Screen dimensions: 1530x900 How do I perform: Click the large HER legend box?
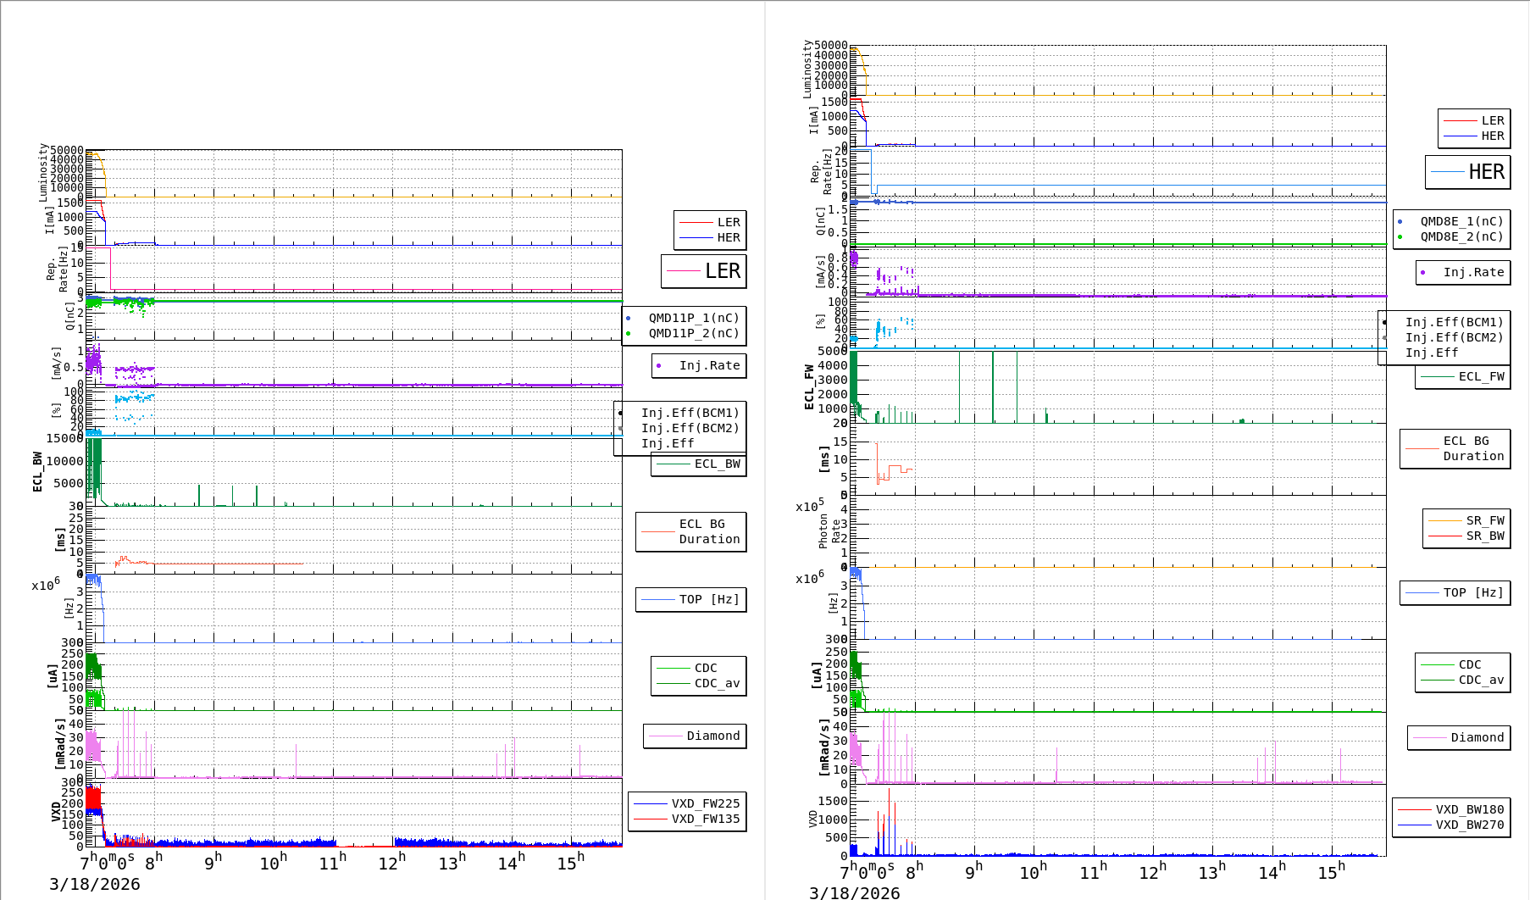tap(1468, 172)
